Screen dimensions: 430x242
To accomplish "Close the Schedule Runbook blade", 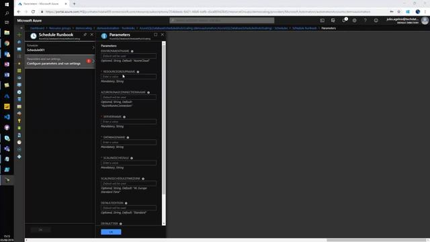I will (x=92, y=34).
